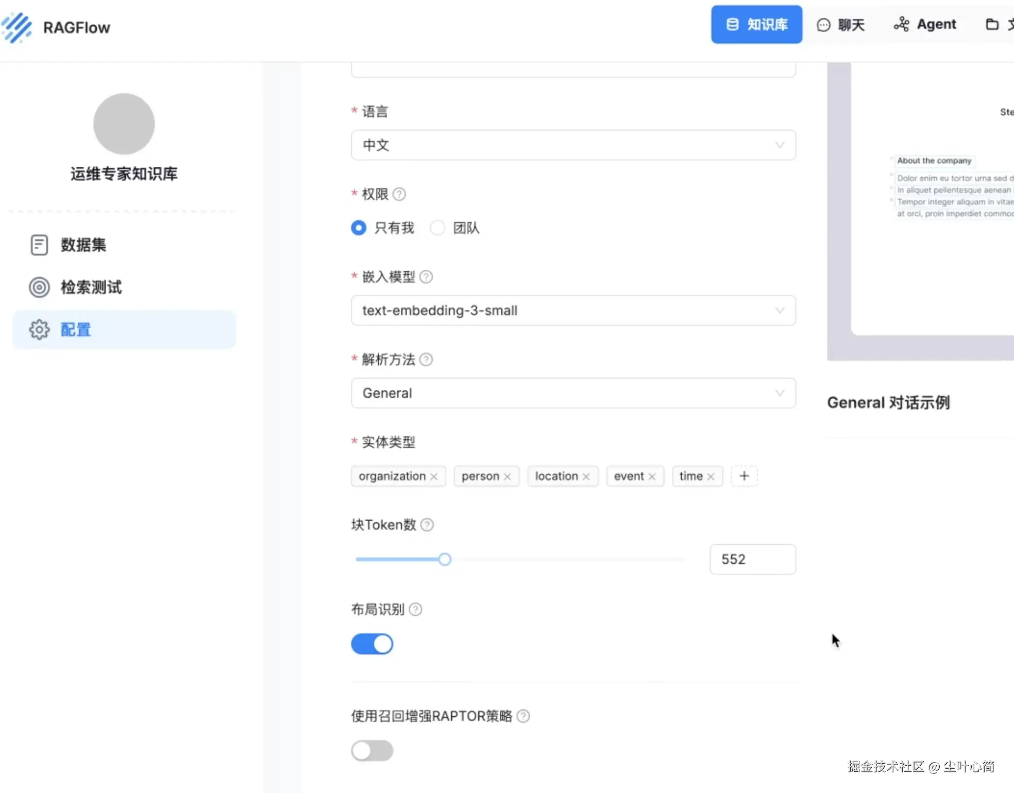Open the 语言 dropdown showing 中文
Viewport: 1014px width, 793px height.
573,145
